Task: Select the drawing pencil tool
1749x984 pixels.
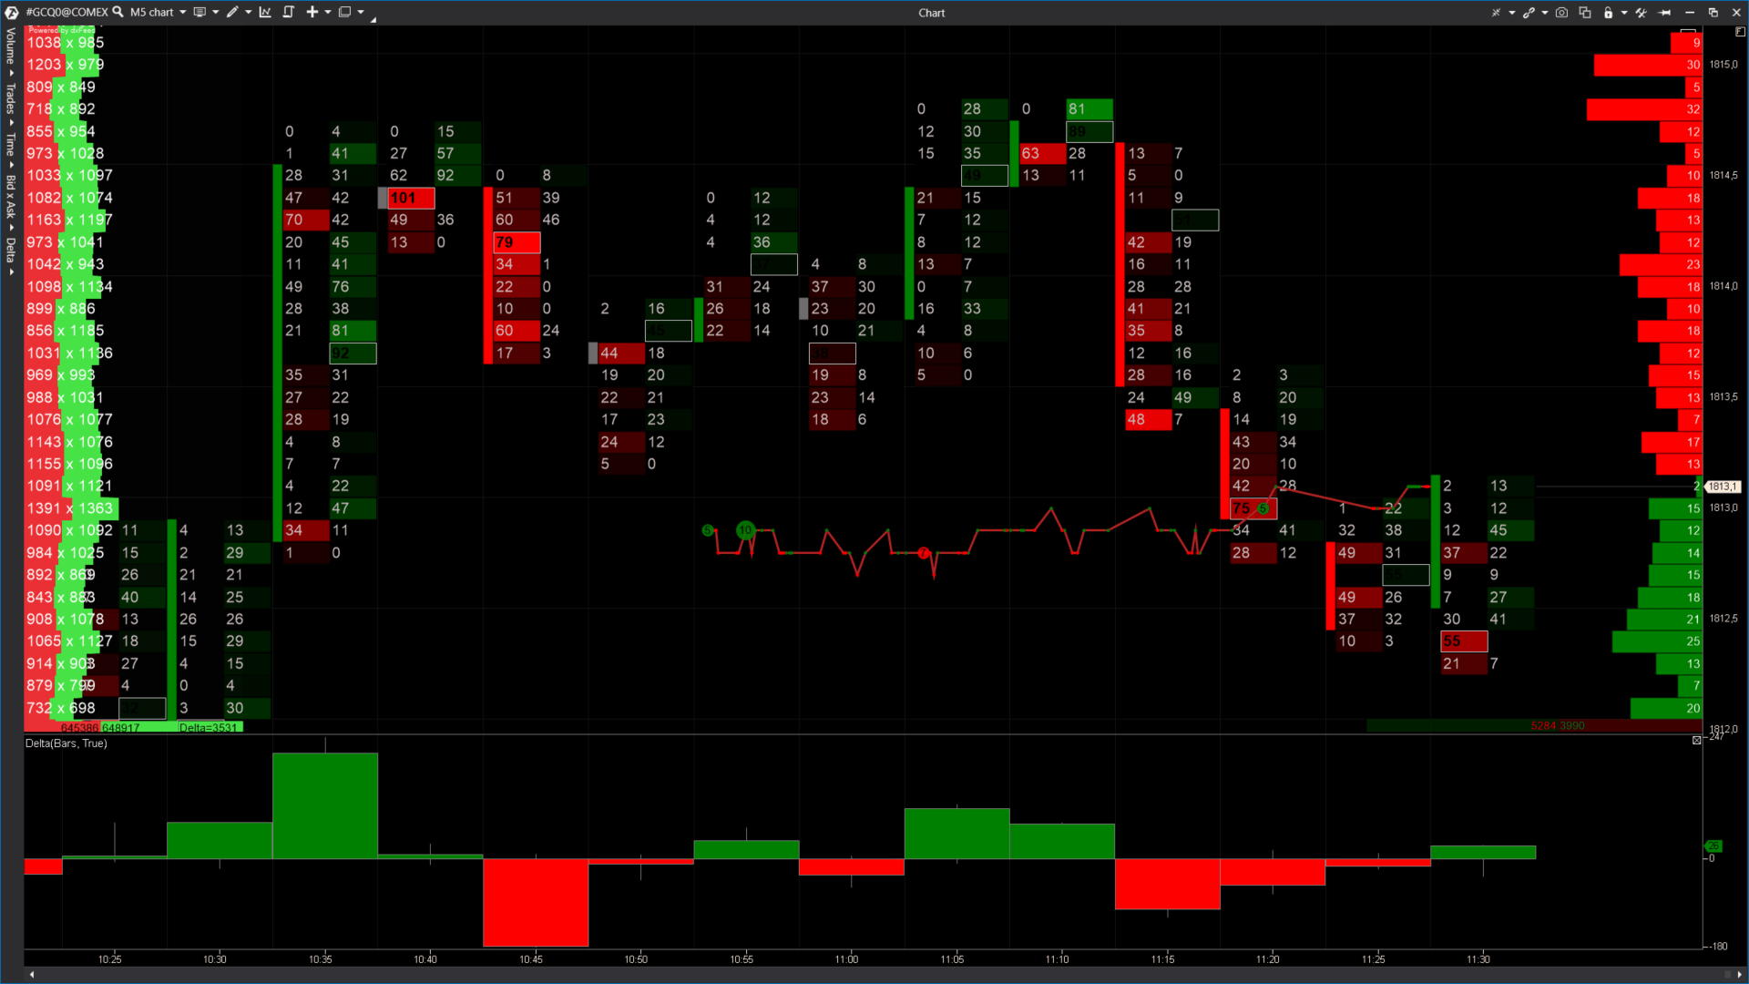Action: (234, 12)
